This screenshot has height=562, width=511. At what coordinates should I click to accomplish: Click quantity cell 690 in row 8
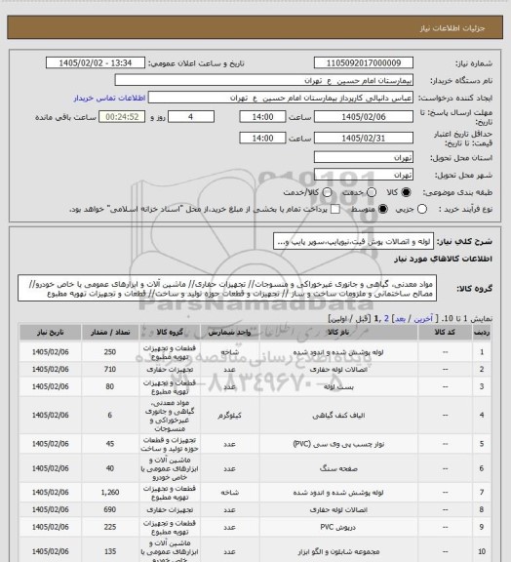click(x=110, y=509)
